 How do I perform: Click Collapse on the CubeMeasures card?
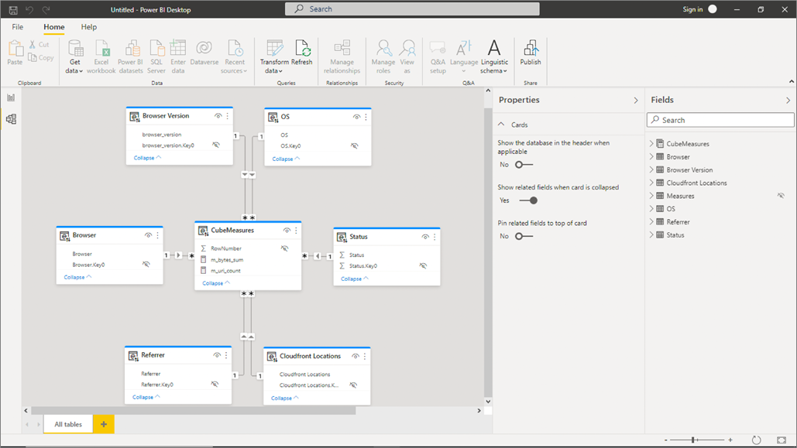(x=216, y=283)
